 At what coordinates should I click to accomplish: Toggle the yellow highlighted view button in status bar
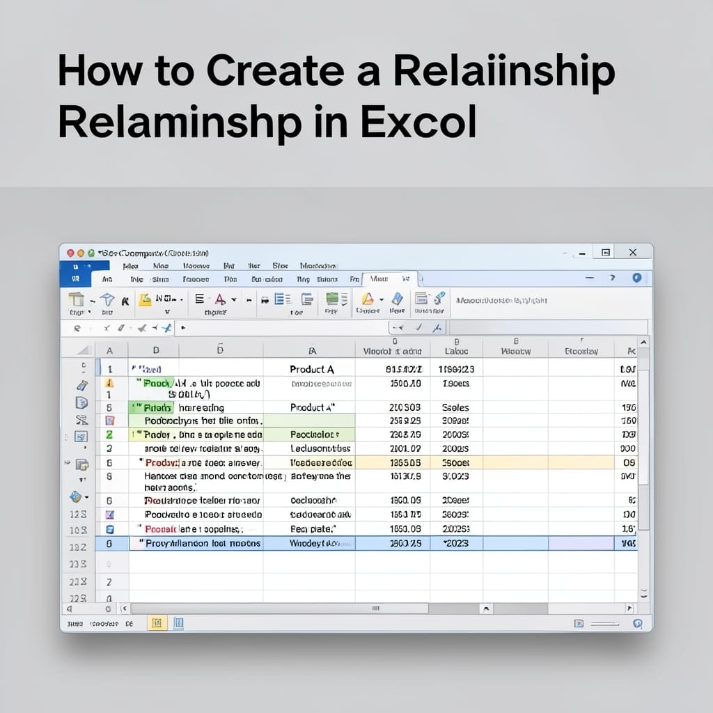[x=157, y=623]
